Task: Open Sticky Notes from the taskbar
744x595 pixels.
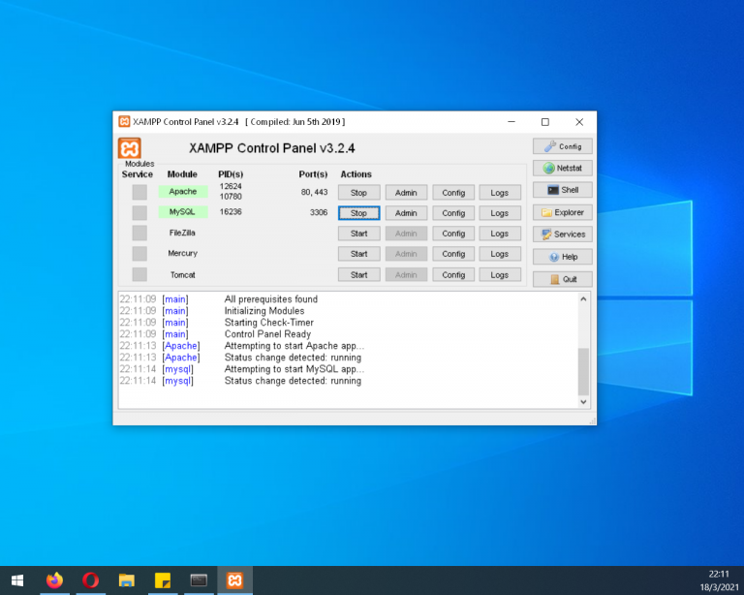Action: [x=163, y=580]
